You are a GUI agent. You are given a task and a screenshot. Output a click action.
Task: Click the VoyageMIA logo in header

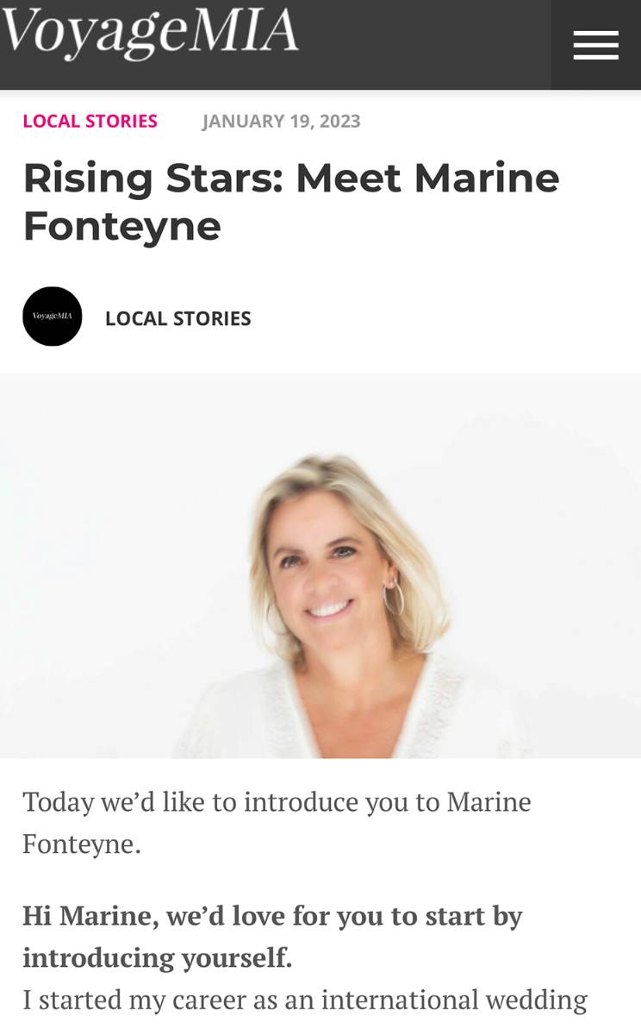pyautogui.click(x=150, y=31)
